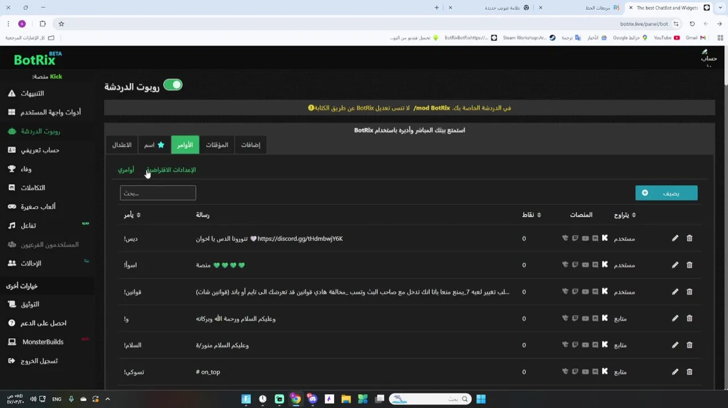
Task: Open the اسم tab with star
Action: click(x=154, y=145)
